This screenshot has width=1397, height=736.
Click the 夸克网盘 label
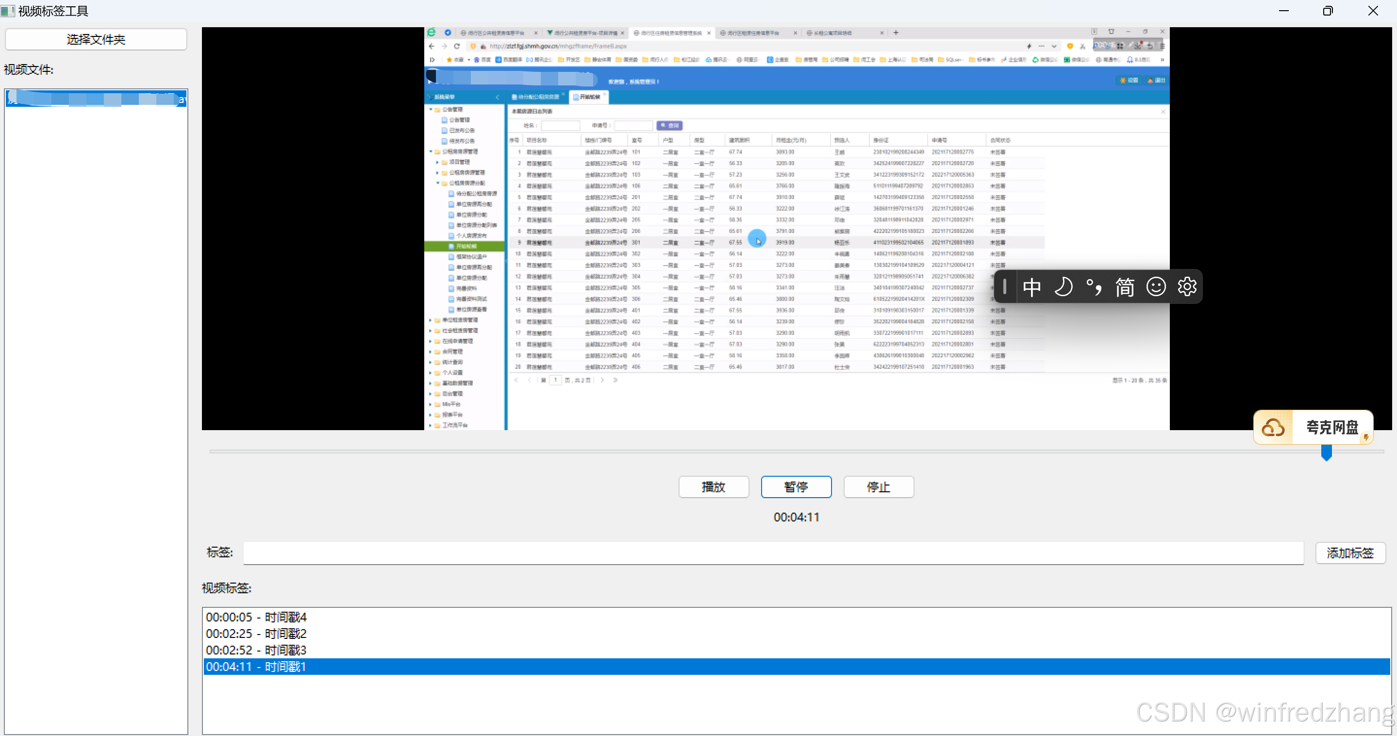[x=1331, y=427]
